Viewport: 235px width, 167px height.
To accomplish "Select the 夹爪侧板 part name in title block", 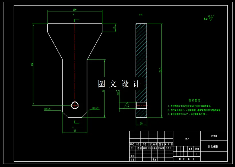I will pyautogui.click(x=214, y=147).
